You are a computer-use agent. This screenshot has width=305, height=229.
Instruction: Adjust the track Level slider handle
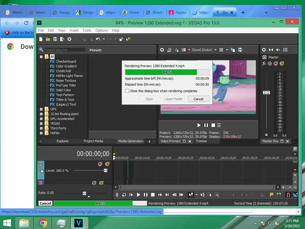106,171
